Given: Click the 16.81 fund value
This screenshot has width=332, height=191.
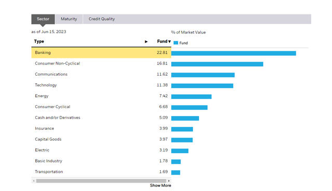Looking at the screenshot, I should click(x=162, y=63).
